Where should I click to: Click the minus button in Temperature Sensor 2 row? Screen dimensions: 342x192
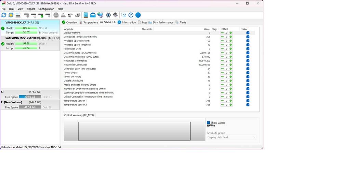(222, 105)
